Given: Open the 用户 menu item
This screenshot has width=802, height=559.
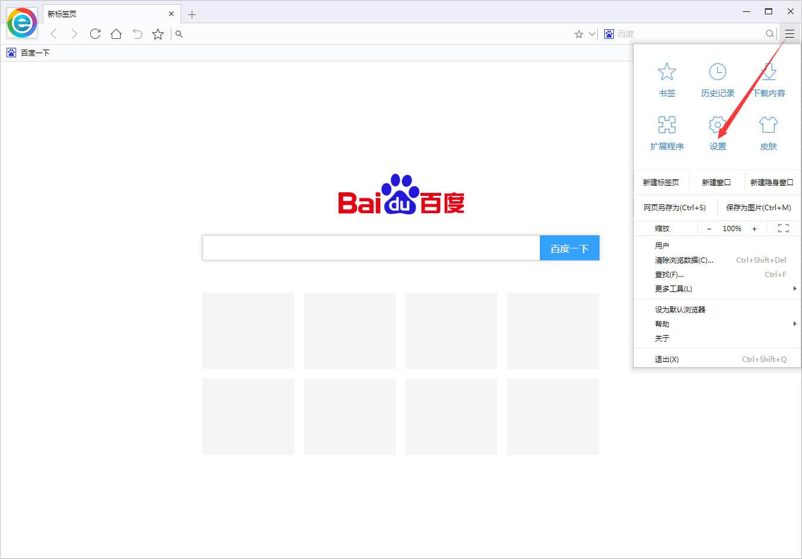Looking at the screenshot, I should (717, 245).
